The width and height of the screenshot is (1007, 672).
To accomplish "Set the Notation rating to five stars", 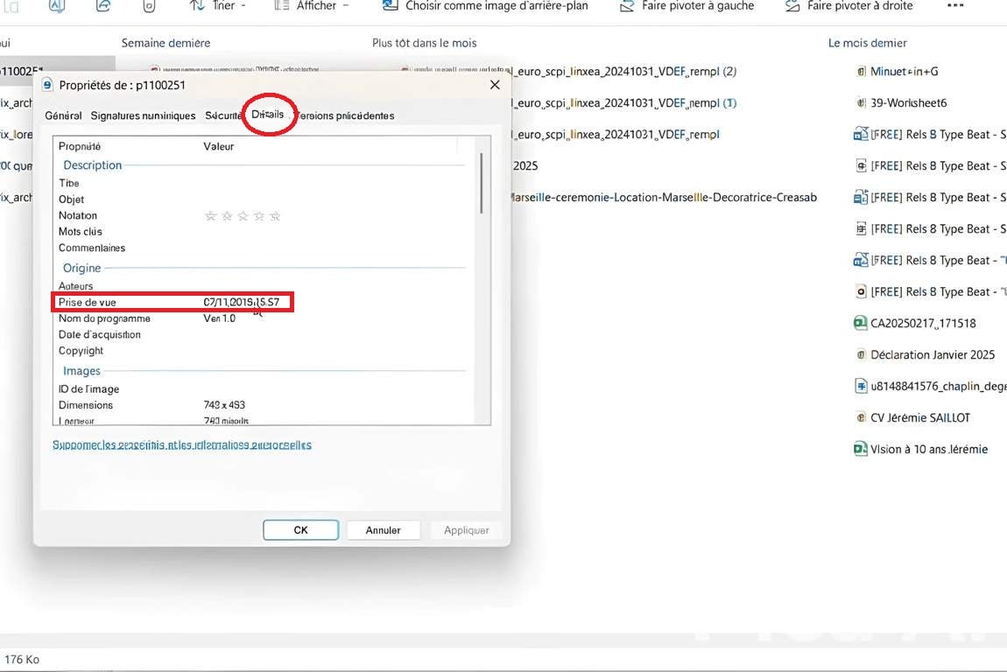I will click(x=275, y=216).
